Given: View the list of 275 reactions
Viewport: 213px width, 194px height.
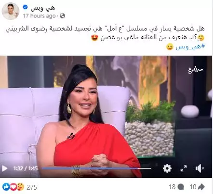Looking at the screenshot, I should (x=32, y=187).
